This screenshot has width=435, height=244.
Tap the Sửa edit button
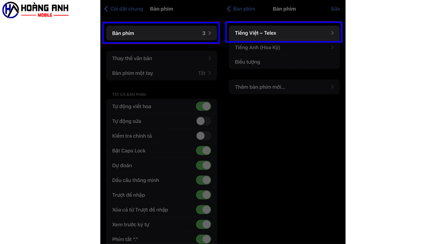pyautogui.click(x=335, y=9)
